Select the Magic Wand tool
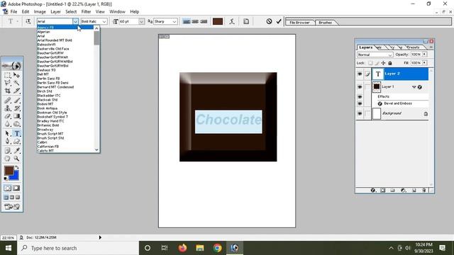Screen dimensions: 454x255 (x=16, y=83)
